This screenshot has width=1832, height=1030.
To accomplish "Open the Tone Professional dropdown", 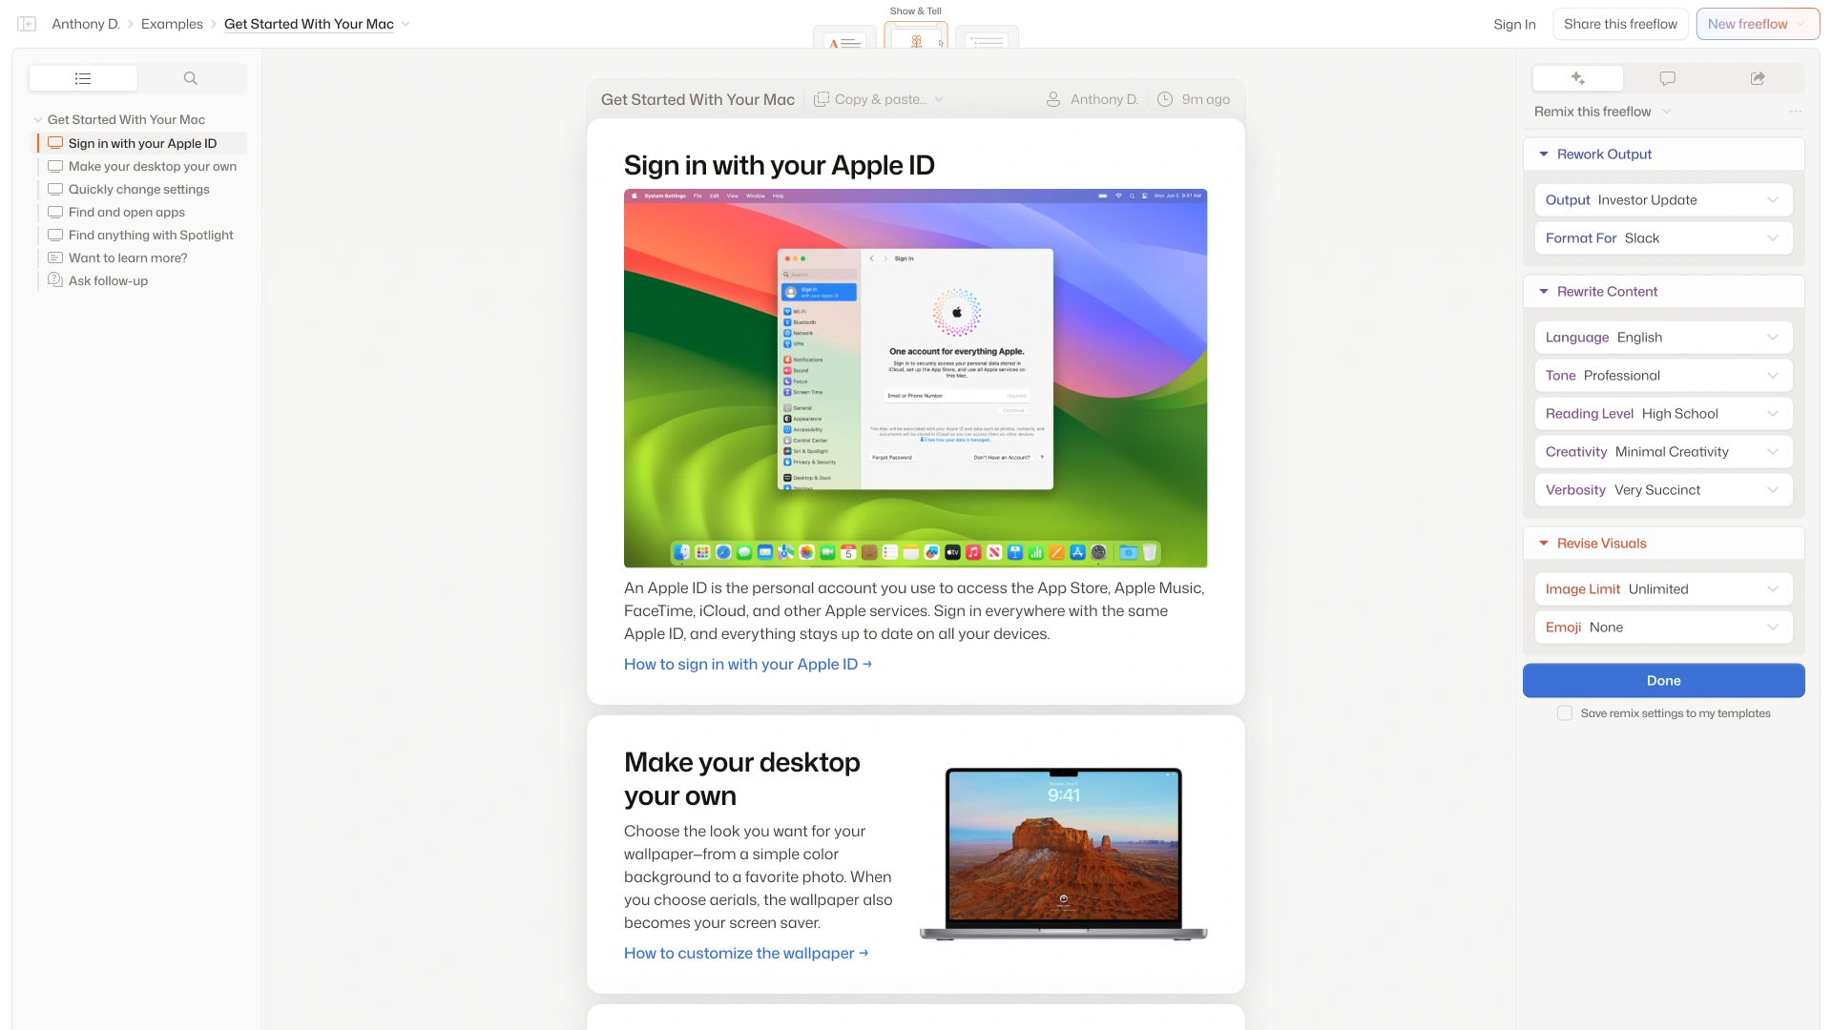I will click(x=1663, y=376).
